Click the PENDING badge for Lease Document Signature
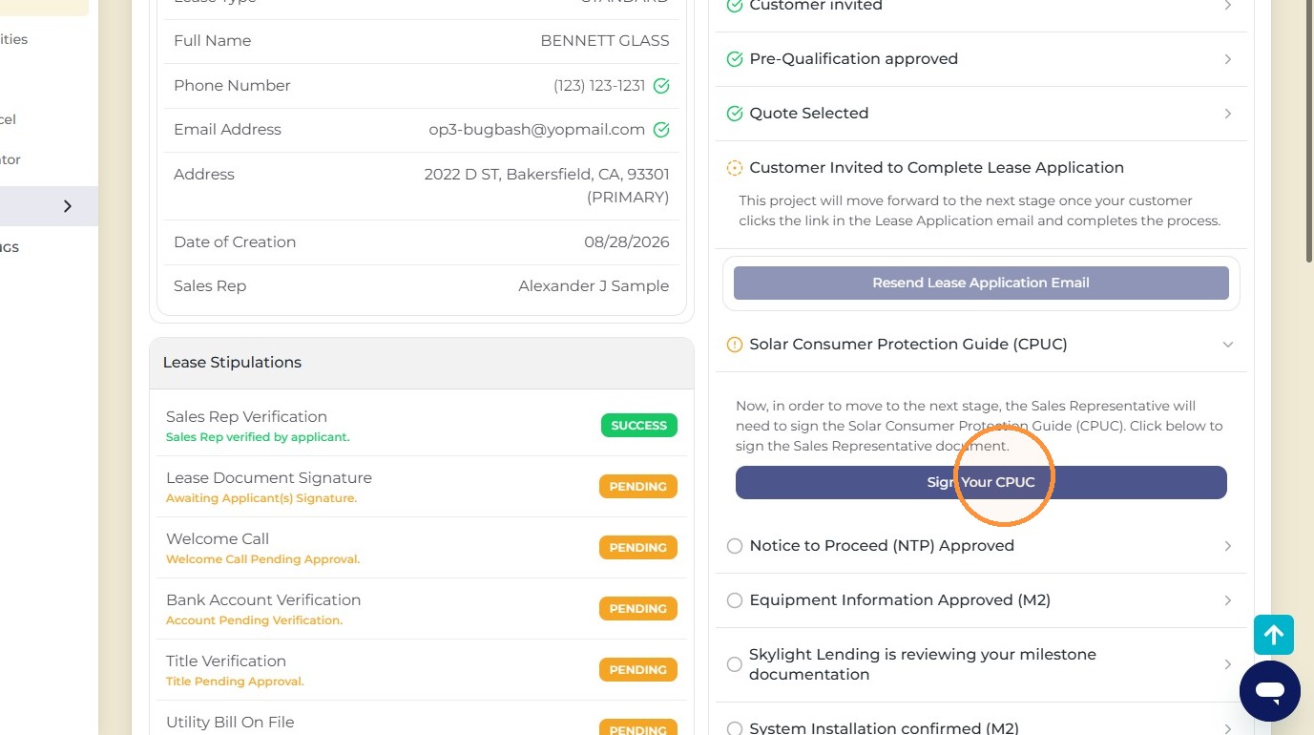This screenshot has width=1314, height=735. (x=638, y=487)
